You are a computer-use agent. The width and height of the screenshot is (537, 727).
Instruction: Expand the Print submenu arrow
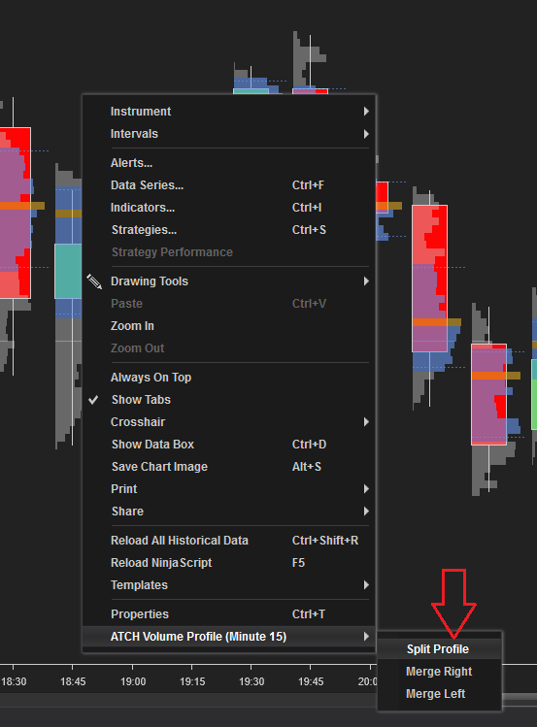pyautogui.click(x=366, y=489)
